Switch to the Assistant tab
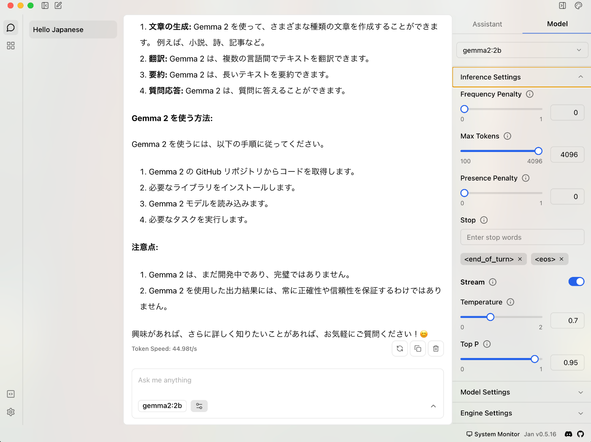The image size is (591, 442). (x=487, y=24)
